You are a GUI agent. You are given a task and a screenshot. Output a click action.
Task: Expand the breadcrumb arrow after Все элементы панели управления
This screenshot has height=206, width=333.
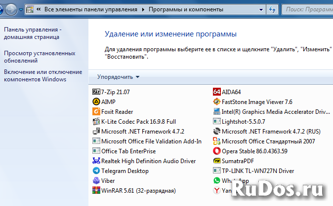tap(143, 10)
